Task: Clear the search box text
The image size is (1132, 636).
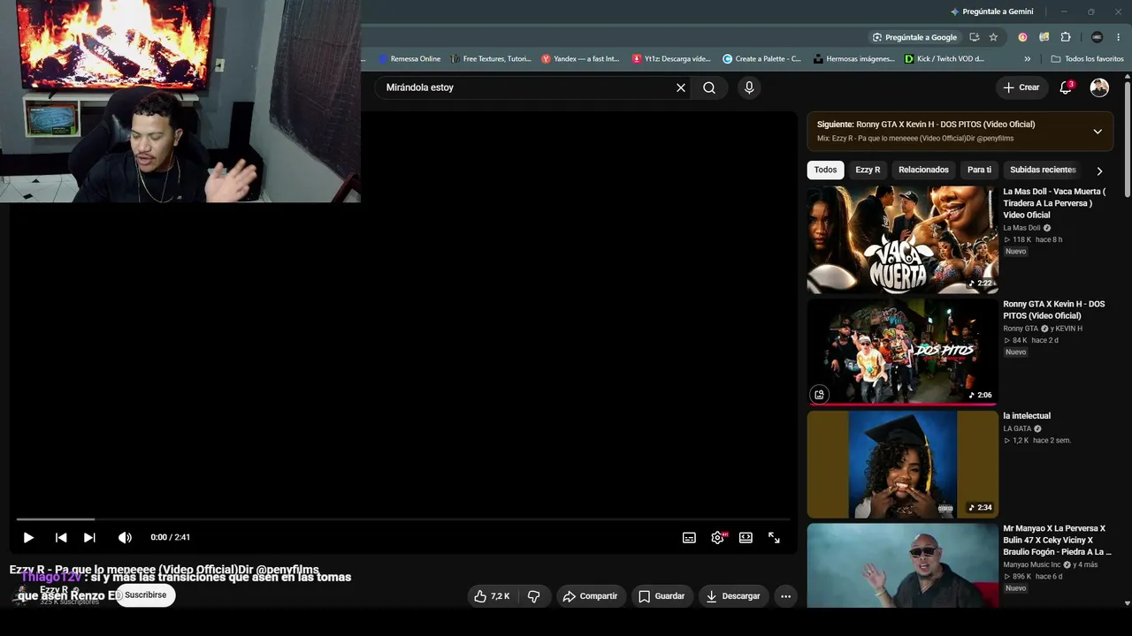Action: tap(681, 87)
